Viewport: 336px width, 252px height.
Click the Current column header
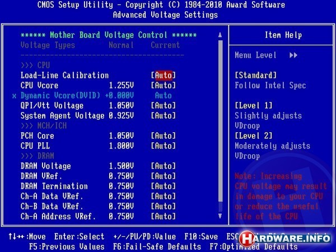(165, 45)
